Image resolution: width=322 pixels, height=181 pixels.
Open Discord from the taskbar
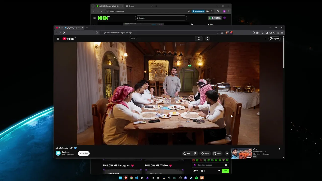tap(186, 178)
